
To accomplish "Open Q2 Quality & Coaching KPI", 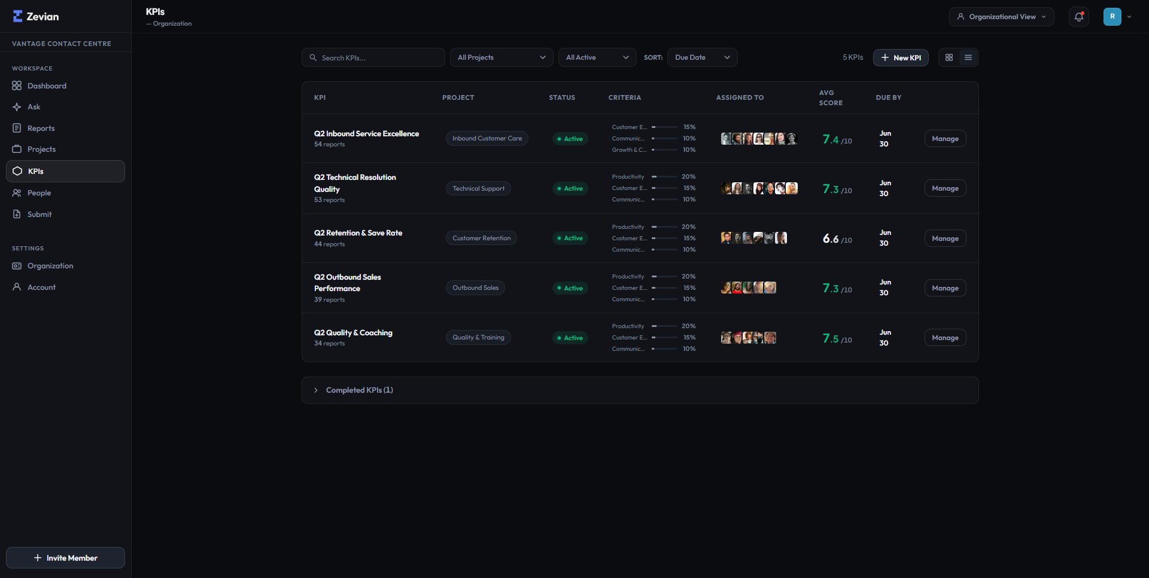I will [x=353, y=332].
